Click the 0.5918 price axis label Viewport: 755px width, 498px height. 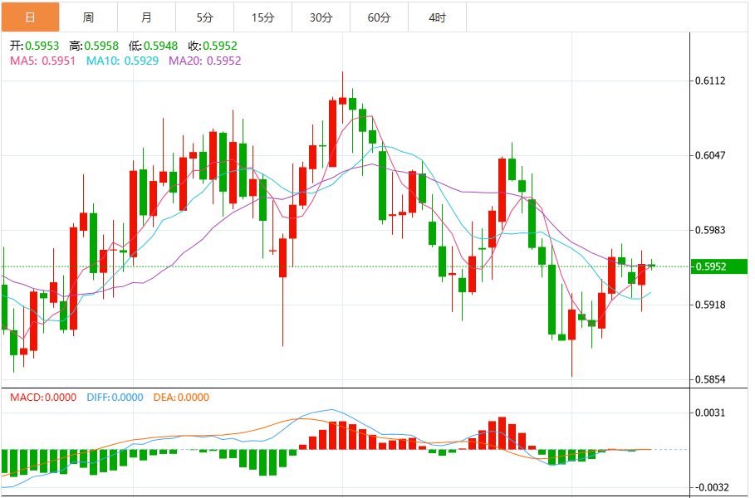point(710,305)
